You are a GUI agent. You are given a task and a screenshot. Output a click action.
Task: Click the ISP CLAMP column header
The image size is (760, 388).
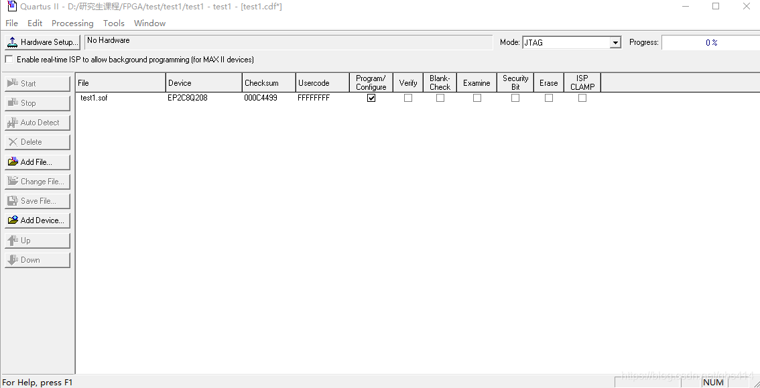click(582, 83)
